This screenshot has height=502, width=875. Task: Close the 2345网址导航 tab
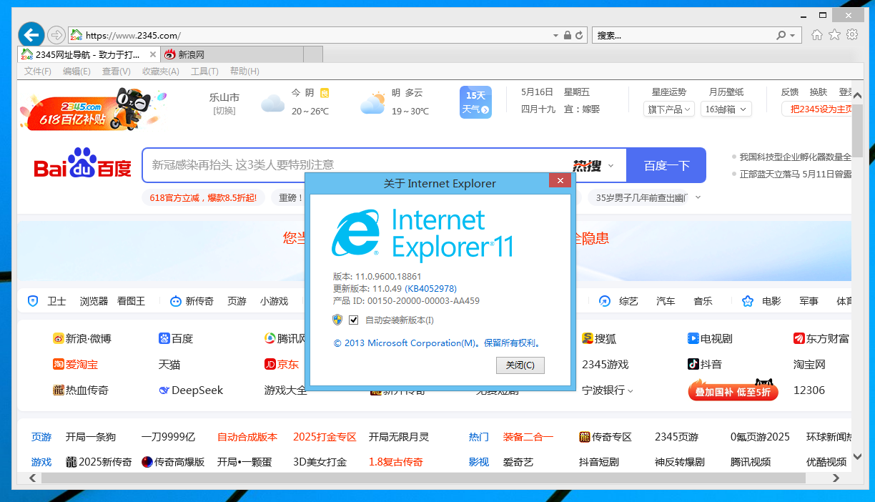152,54
